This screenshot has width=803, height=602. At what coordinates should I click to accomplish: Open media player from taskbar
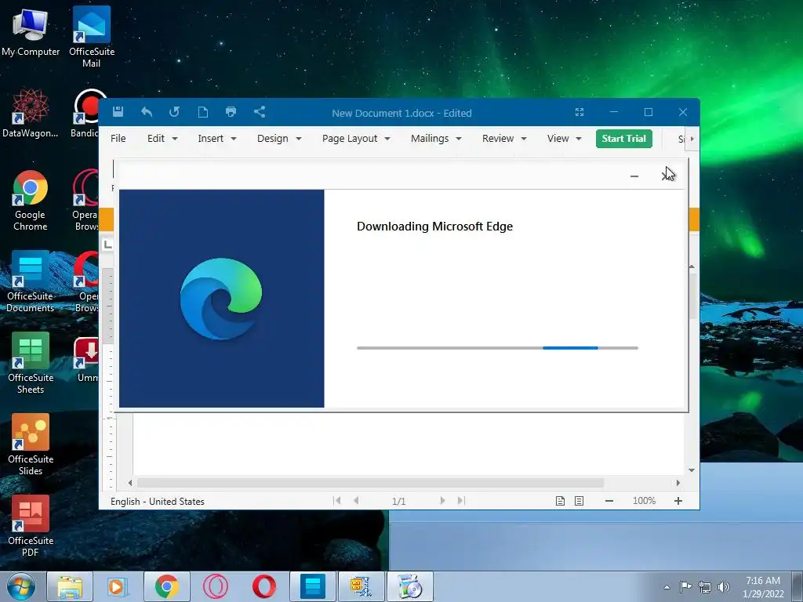[x=118, y=586]
